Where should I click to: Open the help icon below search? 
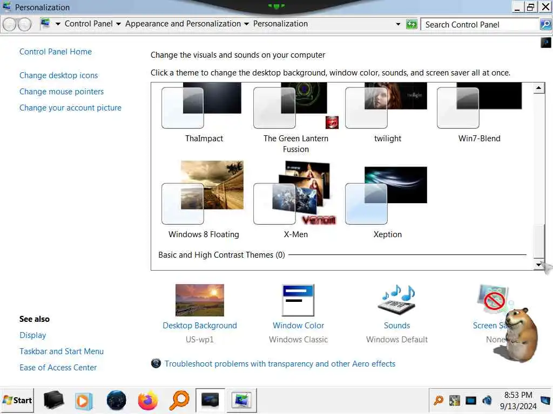point(545,43)
